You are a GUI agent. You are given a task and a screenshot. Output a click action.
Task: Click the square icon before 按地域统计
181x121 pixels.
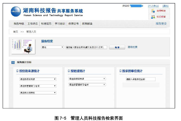(69, 71)
